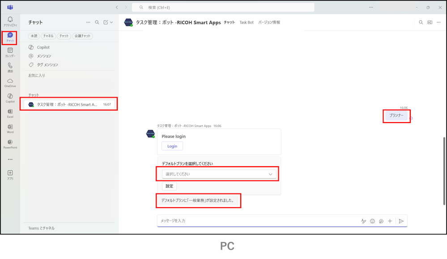The image size is (447, 259).
Task: Filter chats by 会議チャット
Action: (82, 36)
